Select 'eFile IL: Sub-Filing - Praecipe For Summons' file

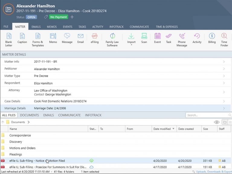[x=48, y=167]
